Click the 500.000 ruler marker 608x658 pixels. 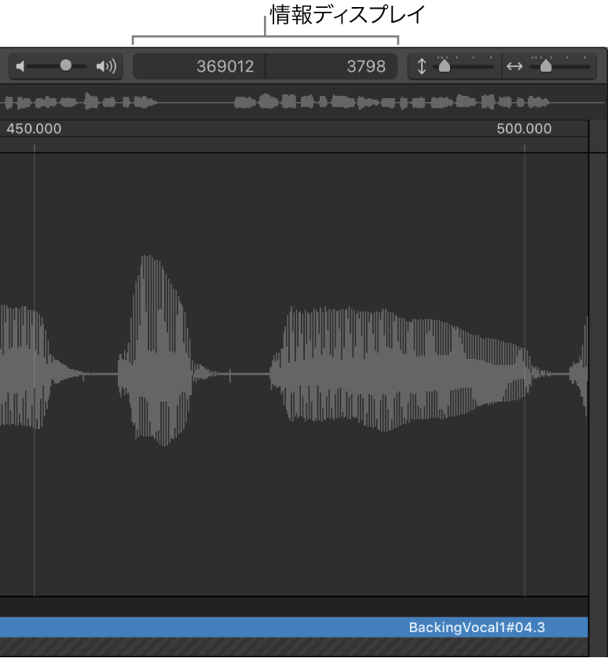[x=524, y=129]
